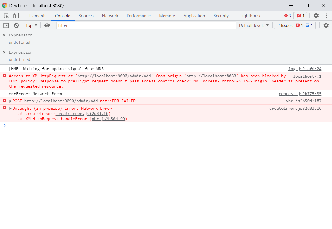Select the HMR Waiting for update message

pyautogui.click(x=59, y=69)
